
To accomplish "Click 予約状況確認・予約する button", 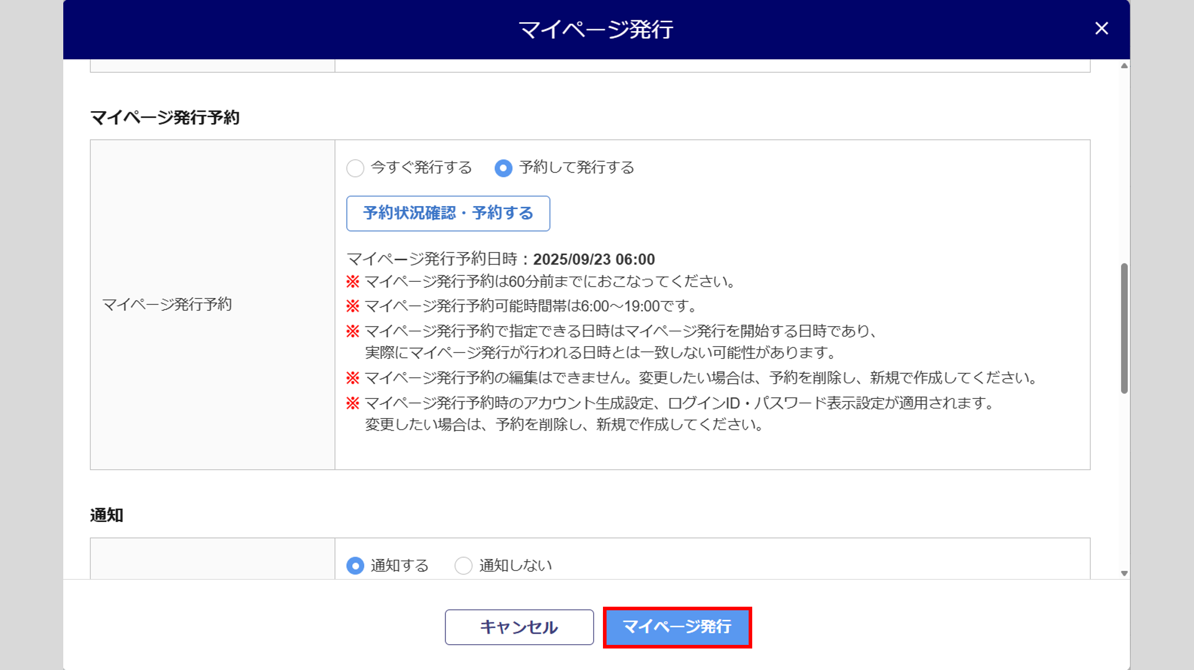I will pyautogui.click(x=448, y=213).
